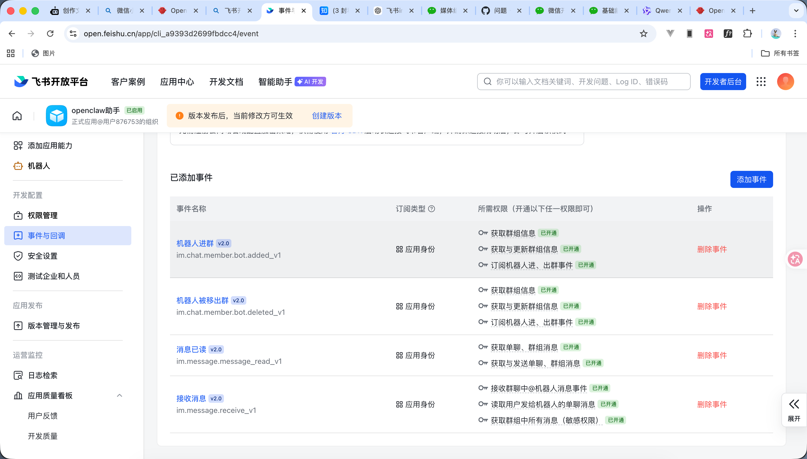807x459 pixels.
Task: Open the 日志检索 log search section
Action: click(42, 375)
